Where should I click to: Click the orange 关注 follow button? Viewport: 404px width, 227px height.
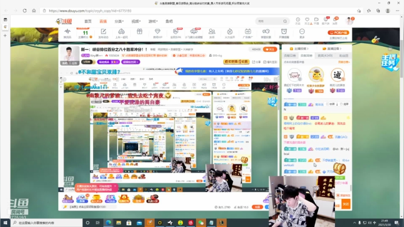coord(270,49)
